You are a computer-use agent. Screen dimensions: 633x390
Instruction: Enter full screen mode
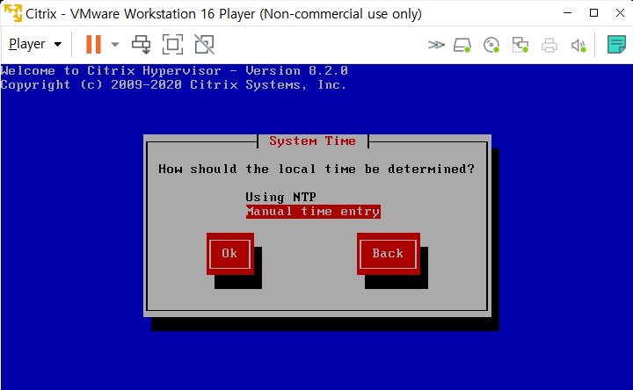[x=173, y=45]
